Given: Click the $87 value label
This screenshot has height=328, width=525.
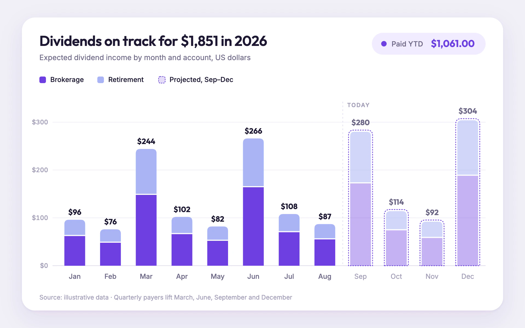Looking at the screenshot, I should 325,216.
